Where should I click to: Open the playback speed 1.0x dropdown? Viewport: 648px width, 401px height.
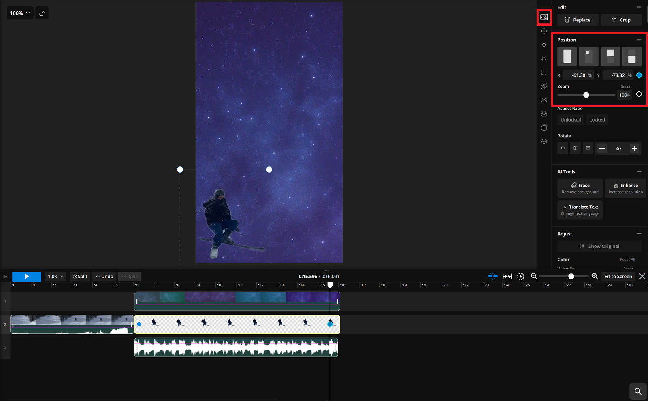[x=55, y=276]
